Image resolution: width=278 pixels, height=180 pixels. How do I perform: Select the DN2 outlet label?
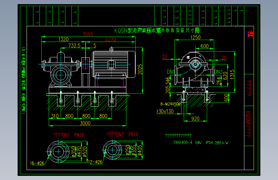[x=218, y=72]
